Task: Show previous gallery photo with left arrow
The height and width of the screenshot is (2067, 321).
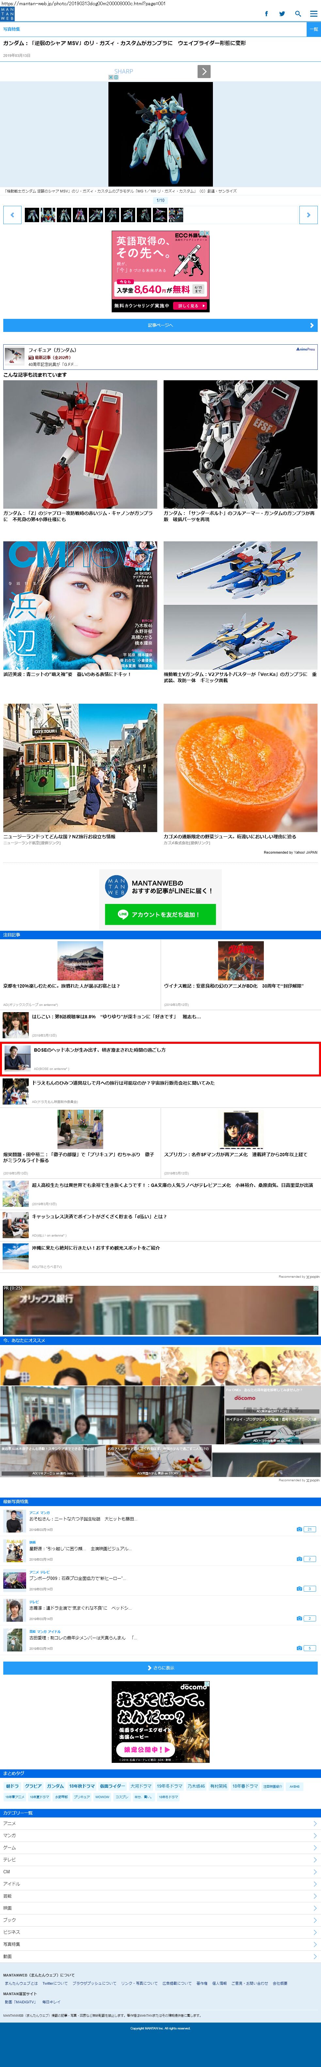Action: click(x=12, y=215)
